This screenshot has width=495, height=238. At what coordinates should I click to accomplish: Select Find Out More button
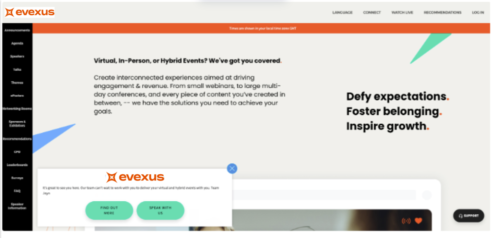click(x=109, y=210)
